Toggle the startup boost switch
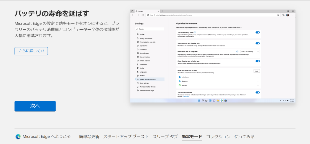Viewport: 310px width, 144px height. point(258,92)
